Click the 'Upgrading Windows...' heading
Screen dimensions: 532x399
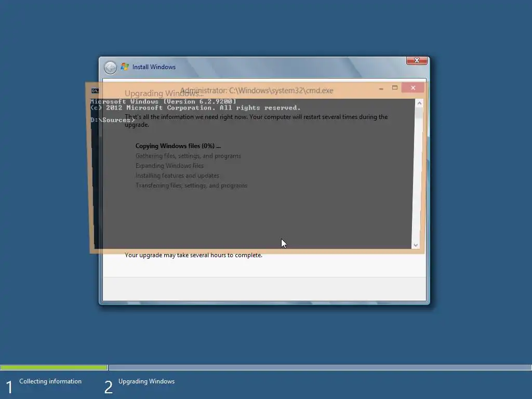pyautogui.click(x=164, y=94)
